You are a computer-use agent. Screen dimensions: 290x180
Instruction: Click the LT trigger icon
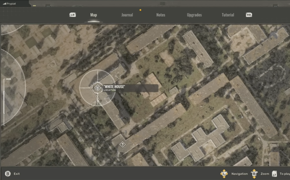[274, 174]
